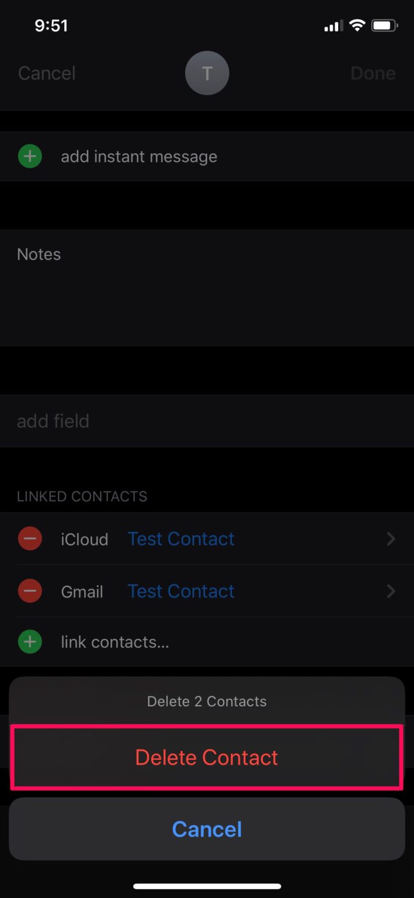Open the iCloud Test Contact link

point(180,538)
